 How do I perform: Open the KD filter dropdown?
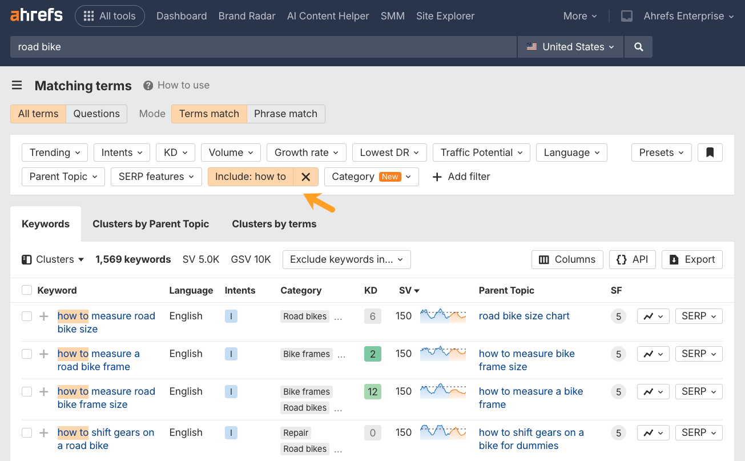(x=175, y=153)
